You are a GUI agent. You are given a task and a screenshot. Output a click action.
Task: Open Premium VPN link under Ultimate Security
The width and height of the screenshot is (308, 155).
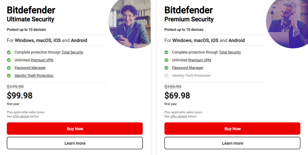tap(42, 60)
